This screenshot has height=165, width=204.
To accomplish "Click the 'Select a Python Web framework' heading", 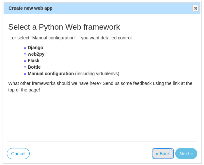I will [64, 27].
